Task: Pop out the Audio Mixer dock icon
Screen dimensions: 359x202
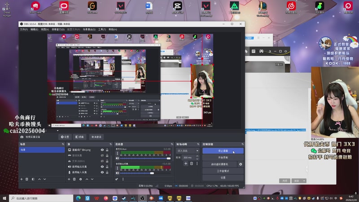Action: (x=172, y=144)
